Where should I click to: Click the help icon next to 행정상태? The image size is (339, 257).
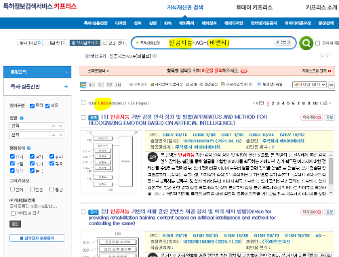click(x=28, y=148)
